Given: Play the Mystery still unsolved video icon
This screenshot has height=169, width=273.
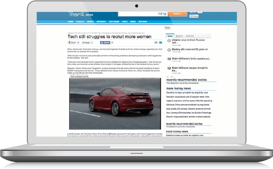Looking at the screenshot, I should coord(169,50).
